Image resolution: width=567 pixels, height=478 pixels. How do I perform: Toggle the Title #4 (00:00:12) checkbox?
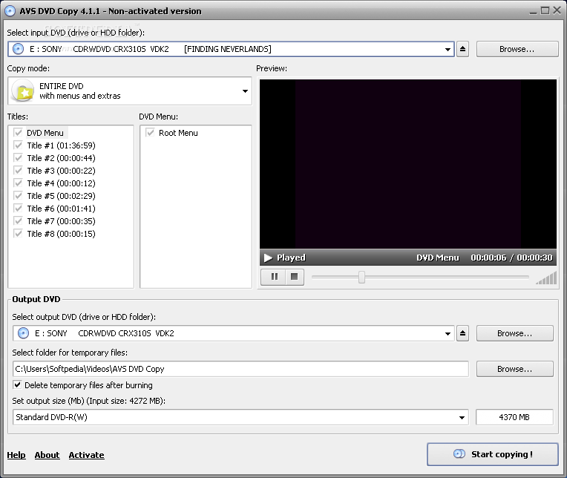18,183
